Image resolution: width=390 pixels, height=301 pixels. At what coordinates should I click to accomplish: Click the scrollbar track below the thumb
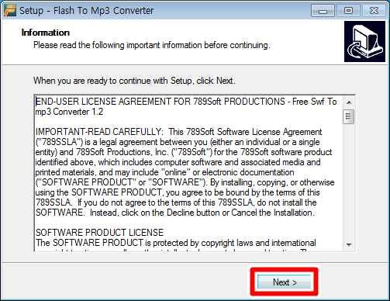click(349, 181)
